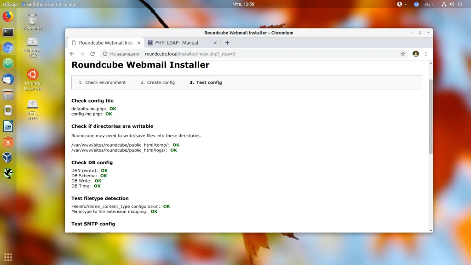The height and width of the screenshot is (265, 471).
Task: Focus the address bar URL
Action: (190, 54)
